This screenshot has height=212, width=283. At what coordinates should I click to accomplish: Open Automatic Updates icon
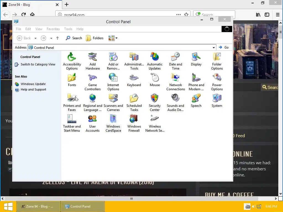pos(155,61)
